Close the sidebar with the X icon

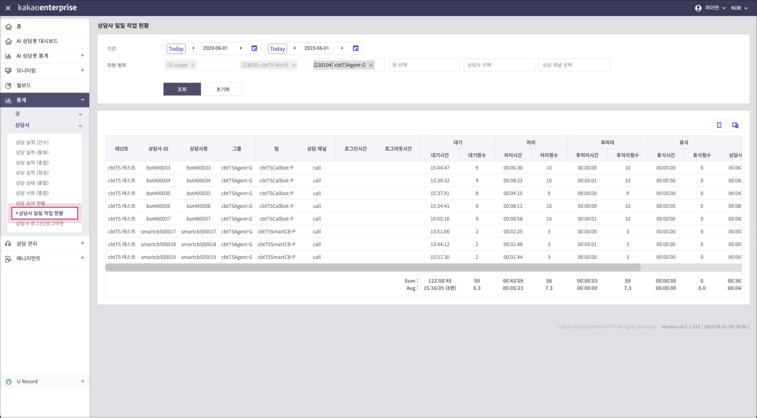[x=8, y=8]
